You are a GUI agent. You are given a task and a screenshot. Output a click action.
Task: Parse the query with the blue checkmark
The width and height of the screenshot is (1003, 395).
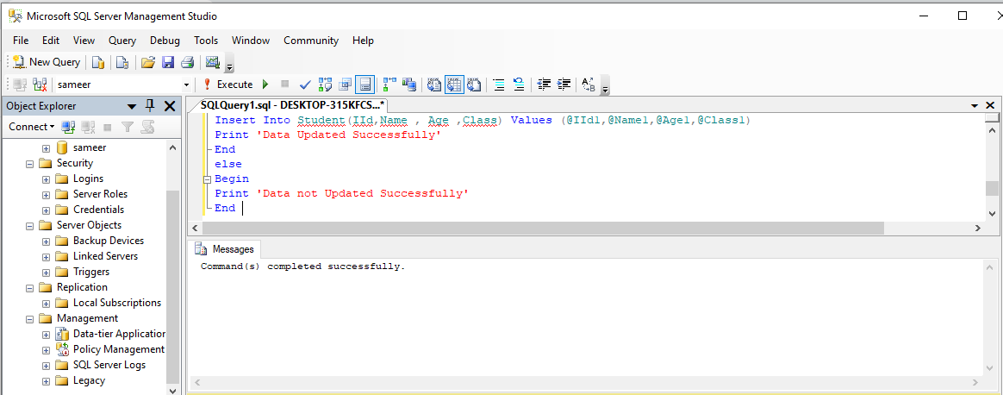[305, 85]
